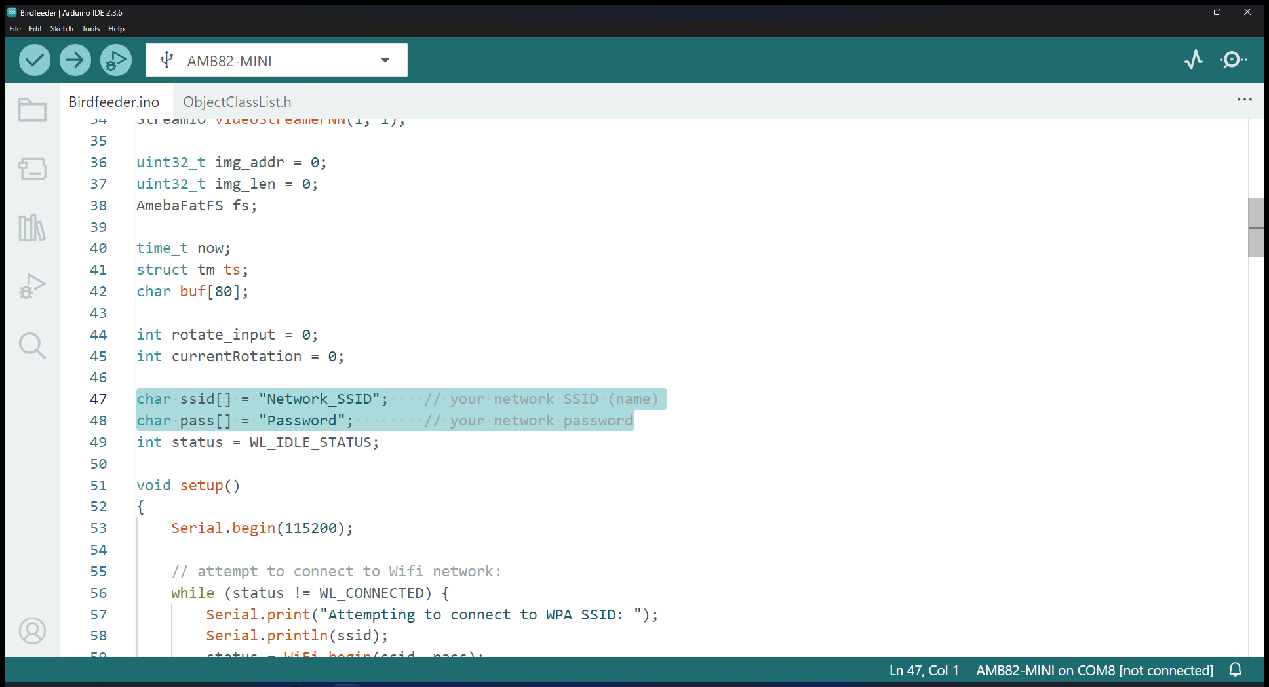Toggle notifications bell in status bar
Viewport: 1269px width, 687px height.
click(x=1236, y=670)
